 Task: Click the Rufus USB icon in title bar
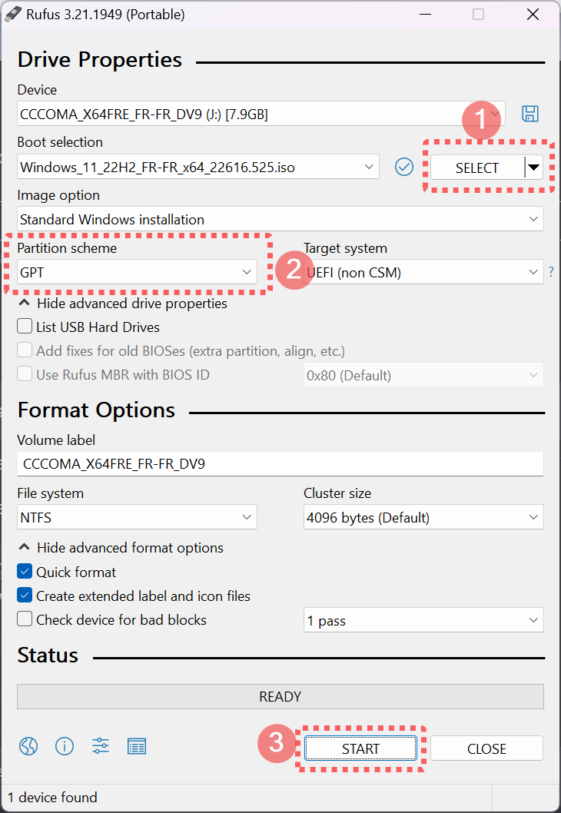tap(14, 14)
